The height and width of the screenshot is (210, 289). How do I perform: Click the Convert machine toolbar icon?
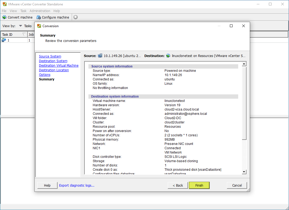coord(4,17)
